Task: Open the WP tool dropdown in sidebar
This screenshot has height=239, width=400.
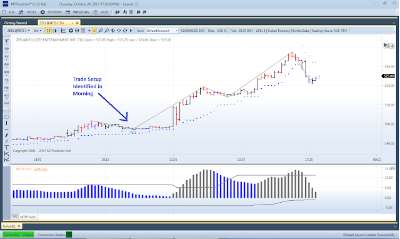Action: point(7,41)
